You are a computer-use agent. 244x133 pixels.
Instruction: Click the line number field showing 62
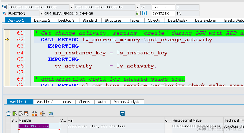pos(145,7)
